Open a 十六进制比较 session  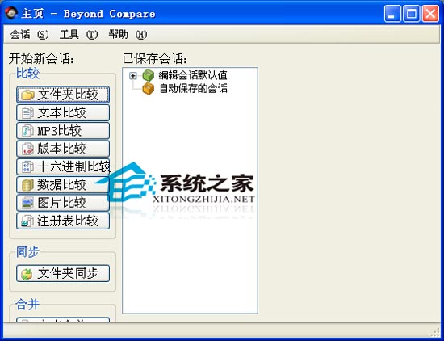coord(63,166)
